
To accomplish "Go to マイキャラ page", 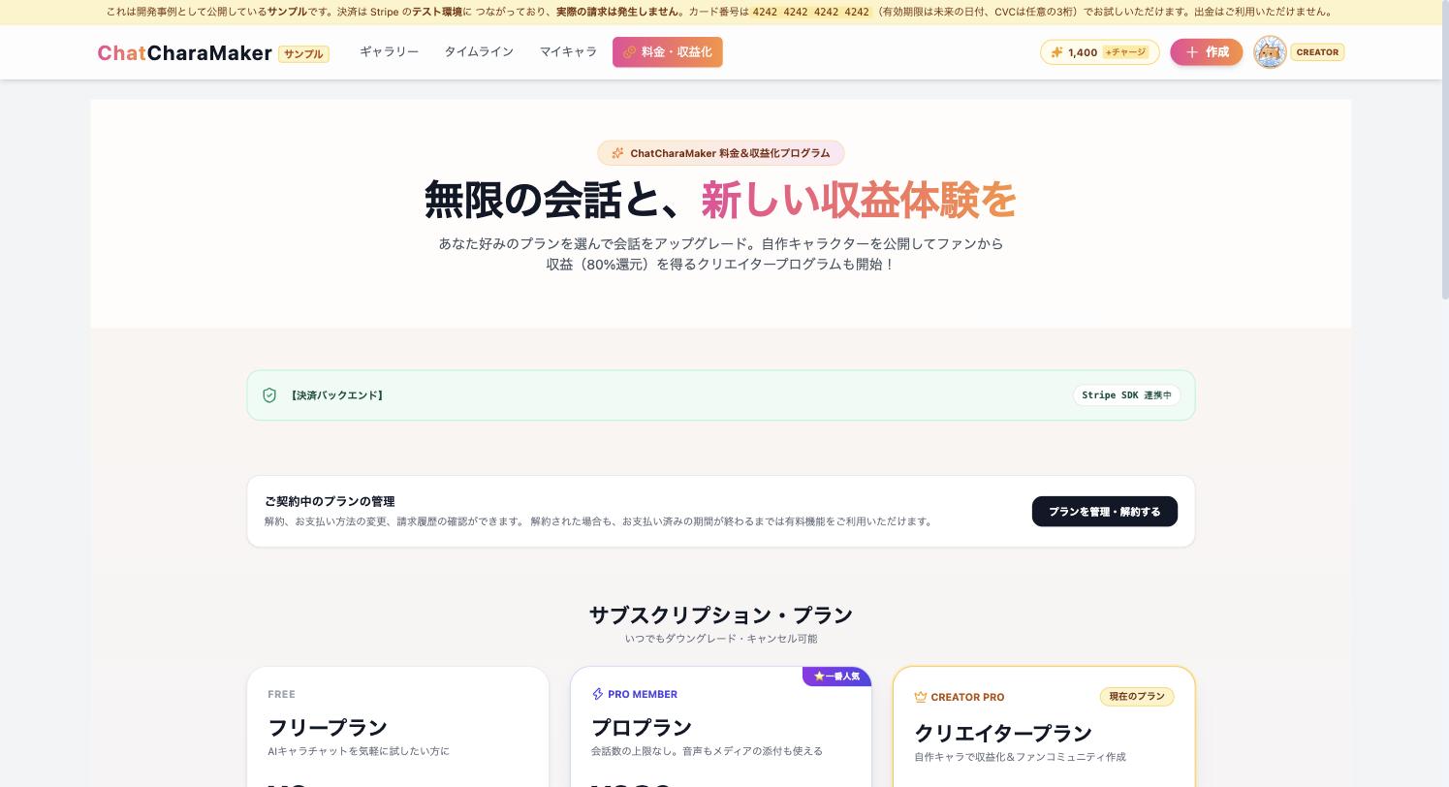I will (x=568, y=51).
